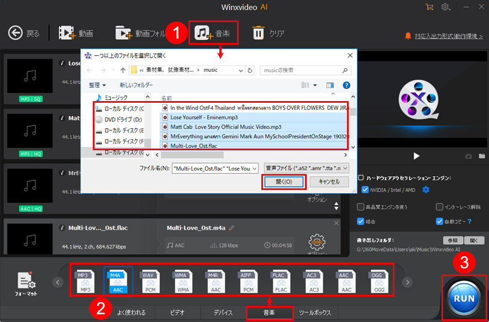Switch to the デバイス tab
Screen dimensions: 489x322
pyautogui.click(x=223, y=313)
